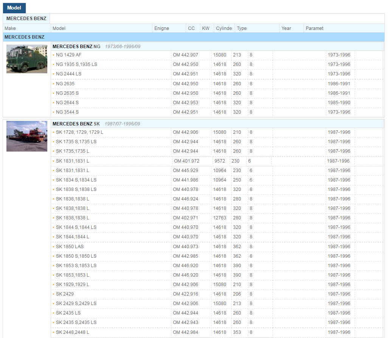The width and height of the screenshot is (389, 338).
Task: Click the Enigne column header
Action: click(162, 28)
